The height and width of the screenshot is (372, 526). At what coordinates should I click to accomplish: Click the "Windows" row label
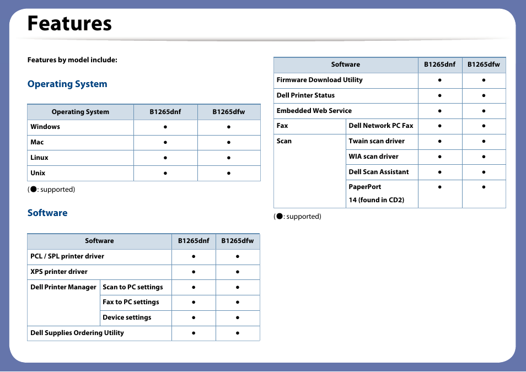tap(45, 127)
